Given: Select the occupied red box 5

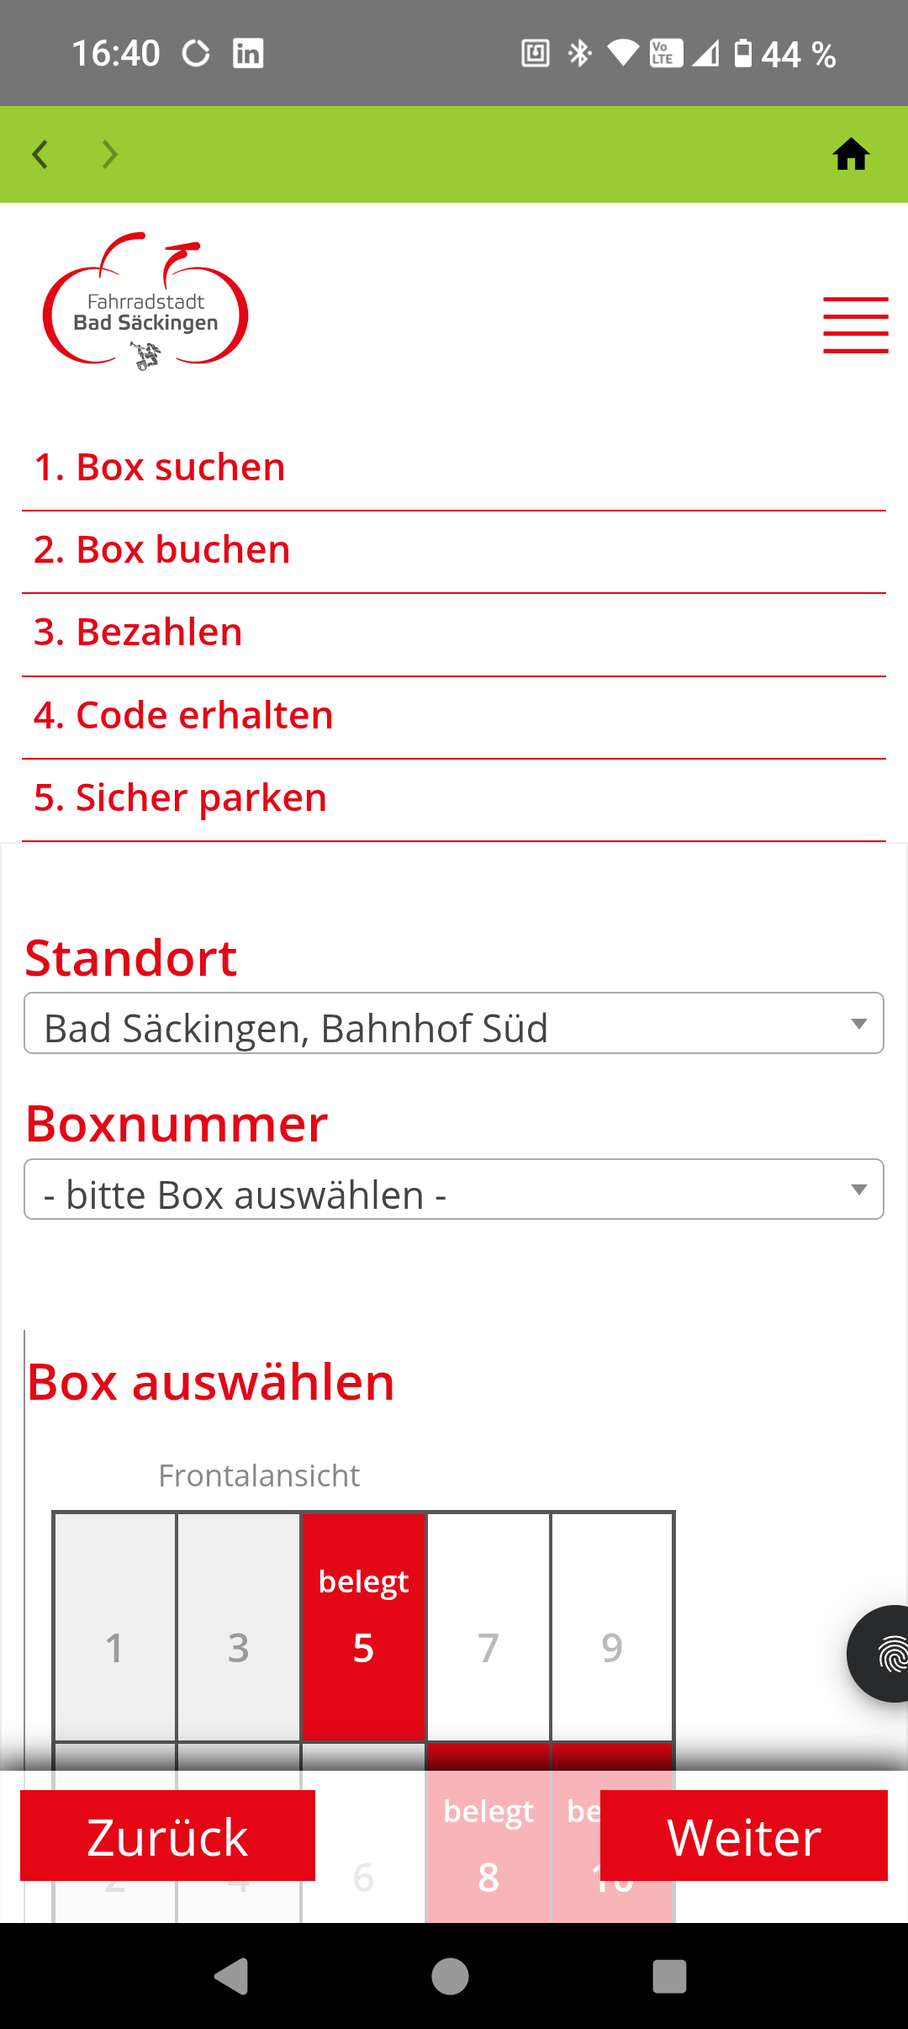Looking at the screenshot, I should click(363, 1627).
